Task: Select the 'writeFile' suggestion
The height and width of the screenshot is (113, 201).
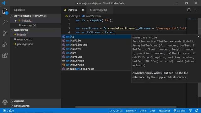Action: click(96, 40)
